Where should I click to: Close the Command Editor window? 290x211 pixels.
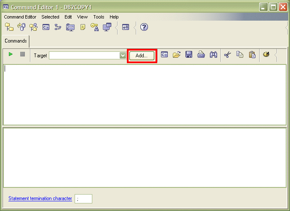[x=283, y=7]
